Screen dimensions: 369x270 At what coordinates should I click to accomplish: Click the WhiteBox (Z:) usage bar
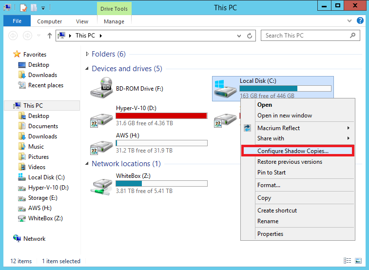(161, 183)
